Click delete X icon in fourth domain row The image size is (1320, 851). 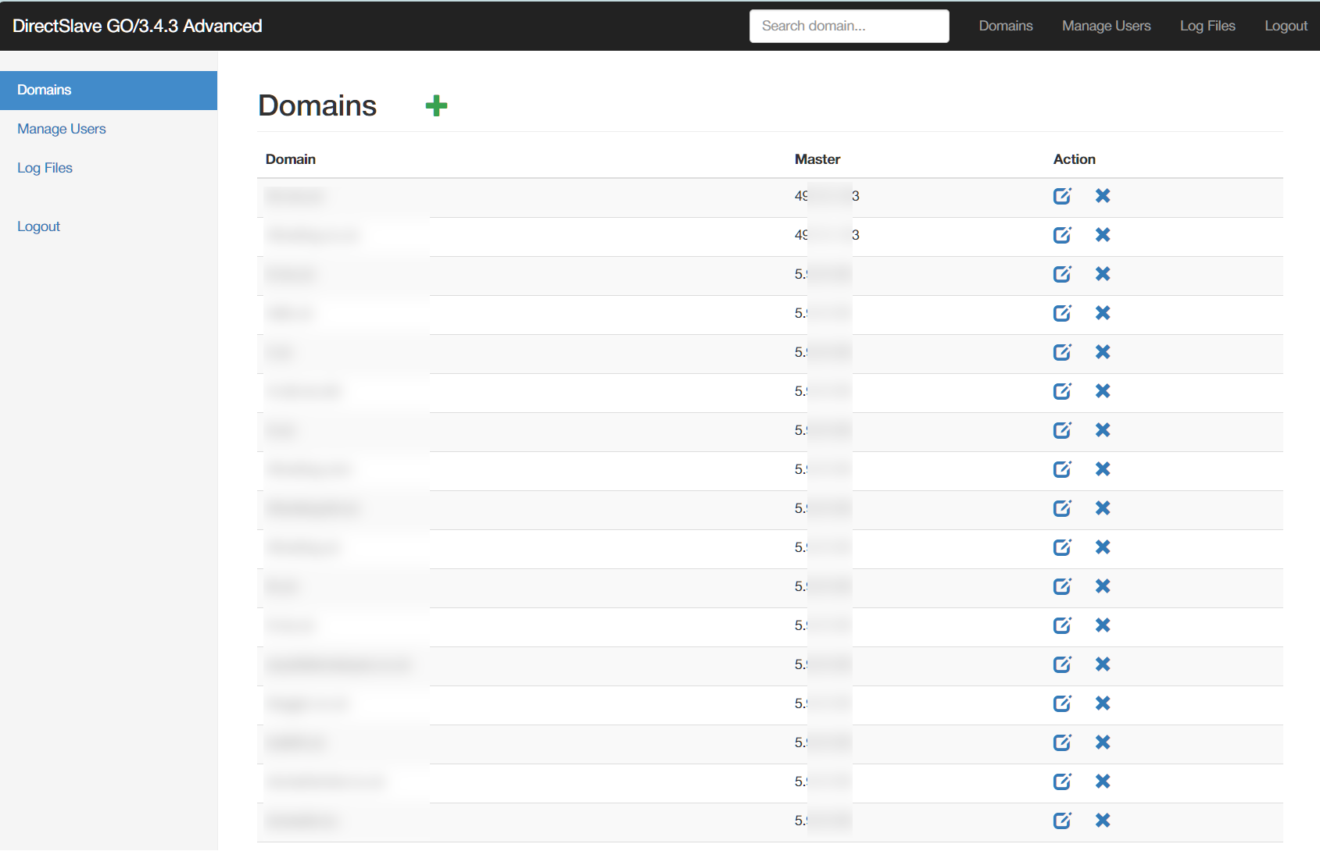1102,313
